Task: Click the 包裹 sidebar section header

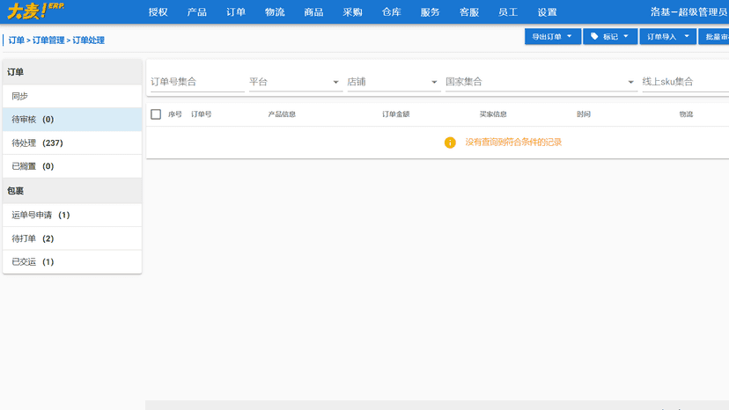Action: (72, 191)
